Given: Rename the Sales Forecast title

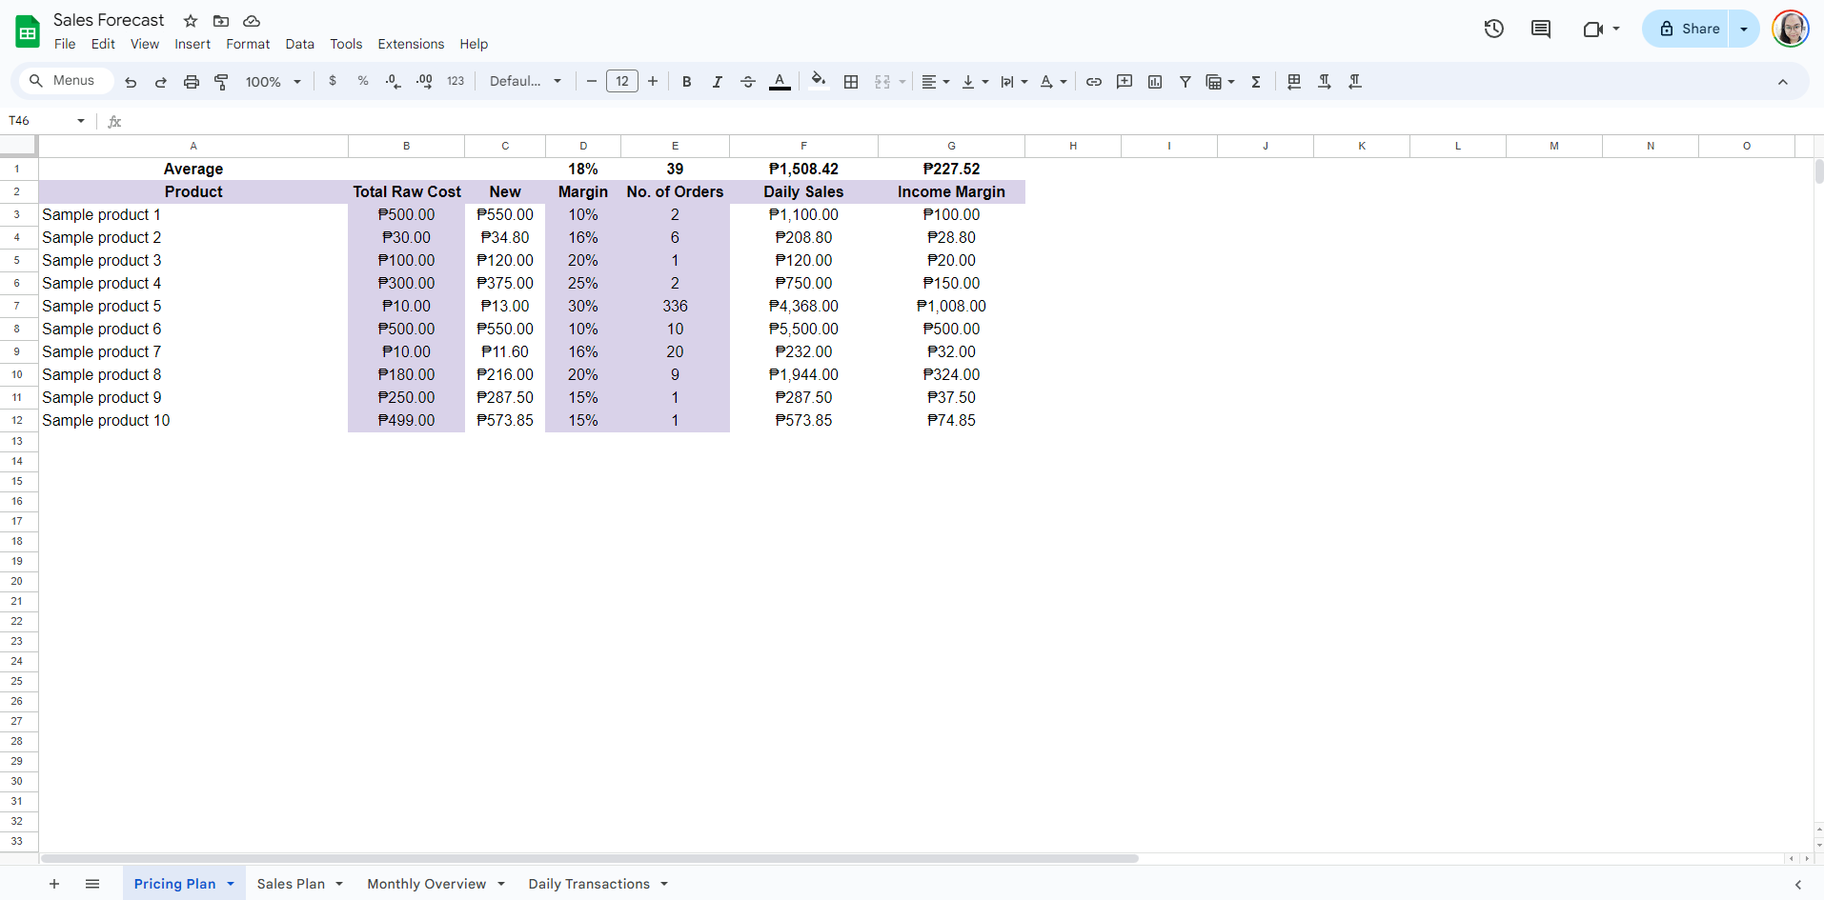Looking at the screenshot, I should (x=109, y=20).
